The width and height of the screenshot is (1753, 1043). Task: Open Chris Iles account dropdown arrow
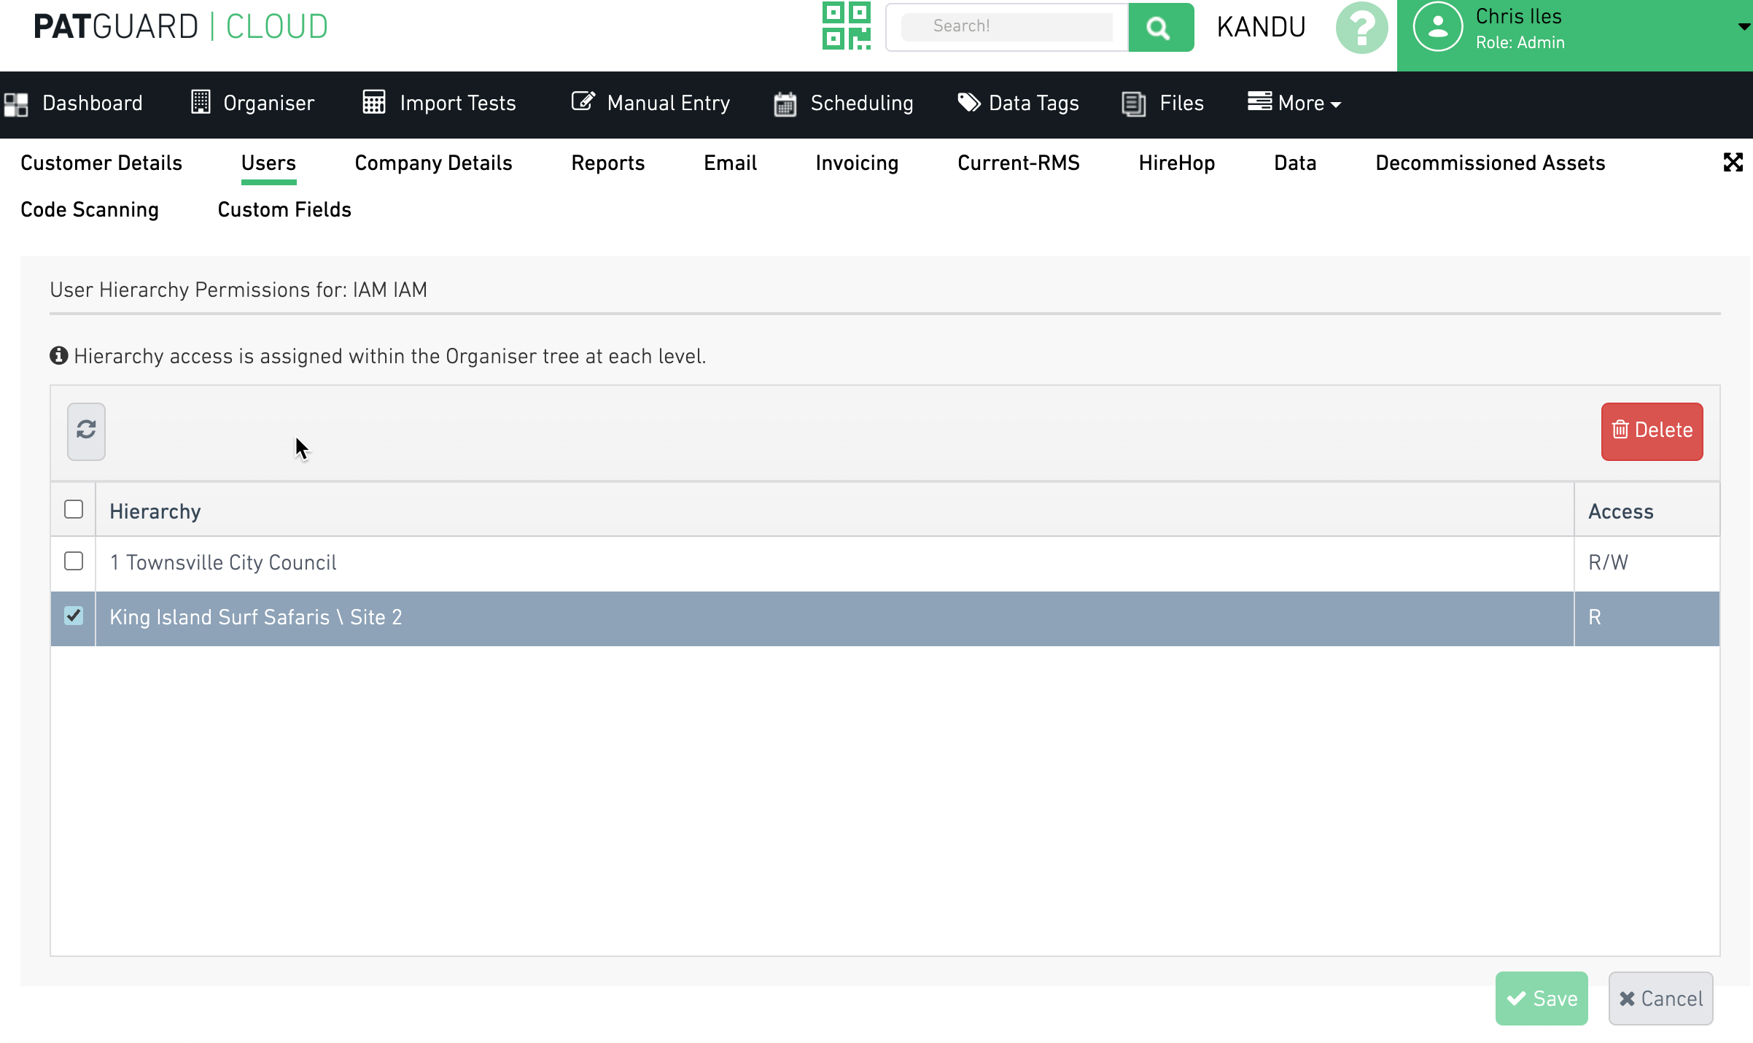point(1744,27)
